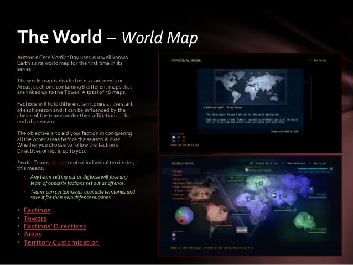The image size is (353, 265).
Task: Click the faction share pie chart
Action: click(184, 215)
